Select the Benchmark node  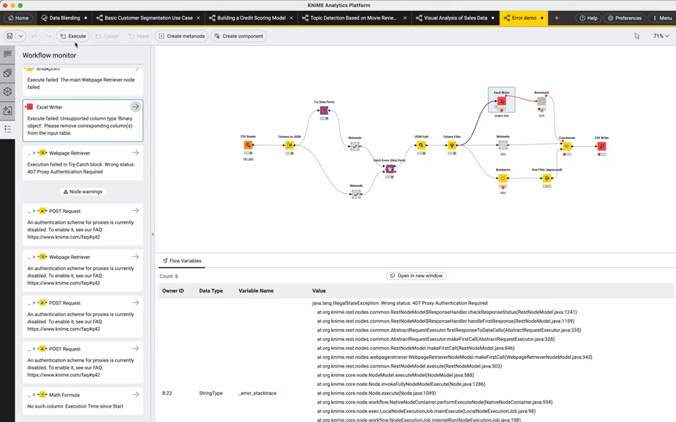[541, 101]
